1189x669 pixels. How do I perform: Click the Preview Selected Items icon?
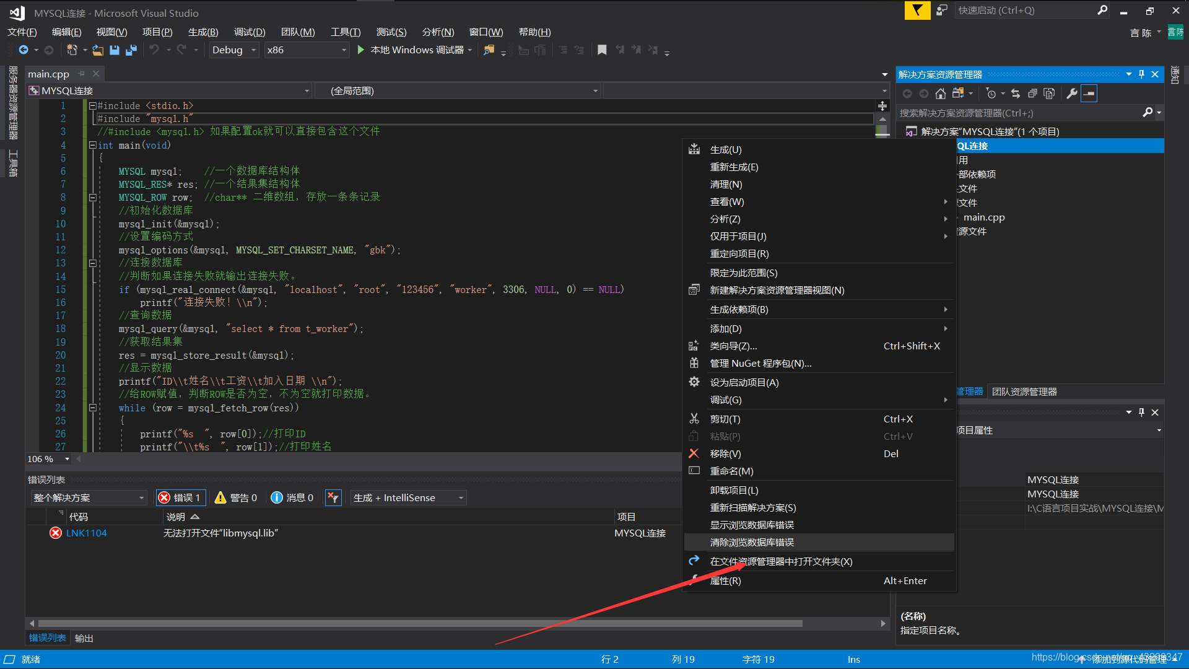click(1089, 94)
